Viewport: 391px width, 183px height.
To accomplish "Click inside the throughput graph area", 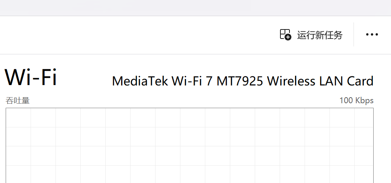I will click(x=189, y=146).
